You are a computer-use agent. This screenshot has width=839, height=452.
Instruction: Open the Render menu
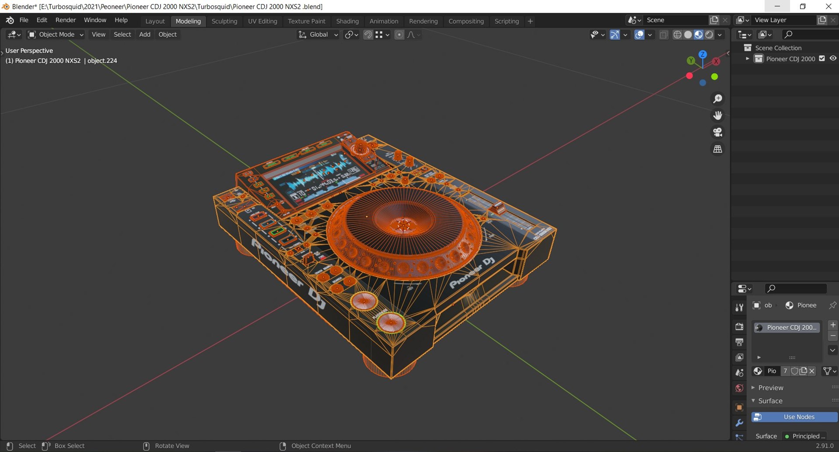click(66, 20)
